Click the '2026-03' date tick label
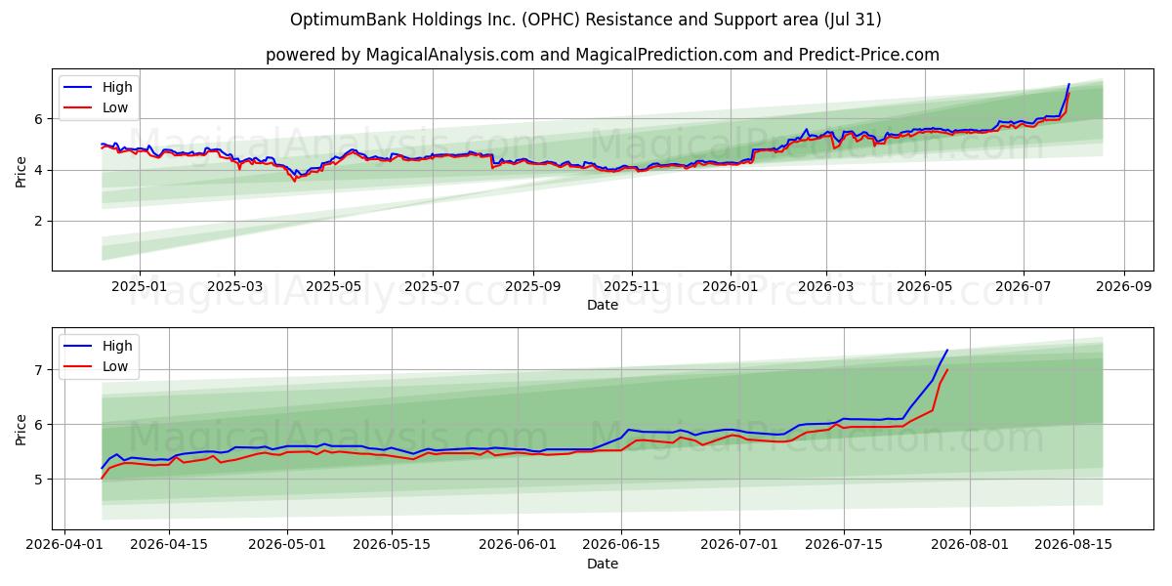Image resolution: width=1172 pixels, height=586 pixels. click(x=826, y=288)
